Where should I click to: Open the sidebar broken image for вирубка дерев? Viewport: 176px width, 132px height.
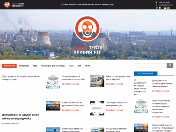click(x=140, y=87)
